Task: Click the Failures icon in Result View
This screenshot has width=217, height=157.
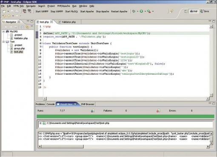Action: pyautogui.click(x=92, y=111)
